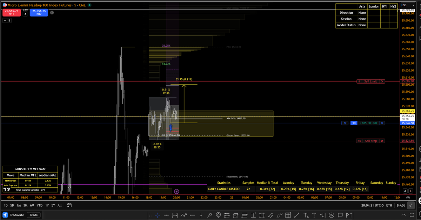Viewport: 421px width, 220px height.
Task: Select the plain text T tool
Action: tap(314, 215)
